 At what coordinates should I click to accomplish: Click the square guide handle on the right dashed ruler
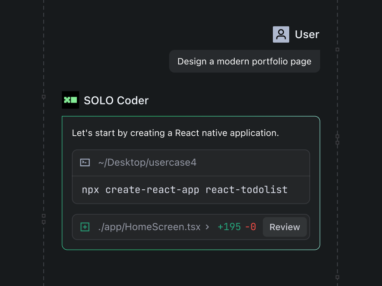337,50
